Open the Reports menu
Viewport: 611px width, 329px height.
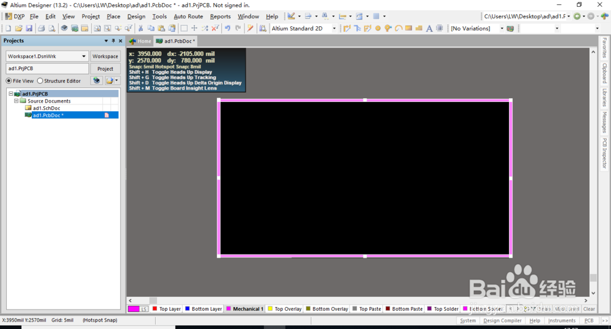220,16
